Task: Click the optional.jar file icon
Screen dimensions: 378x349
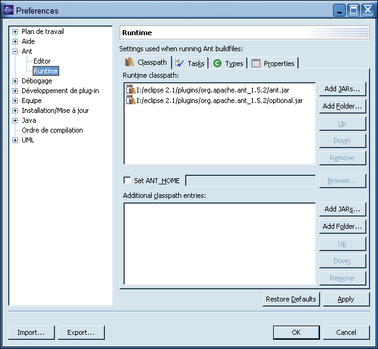Action: tap(130, 101)
